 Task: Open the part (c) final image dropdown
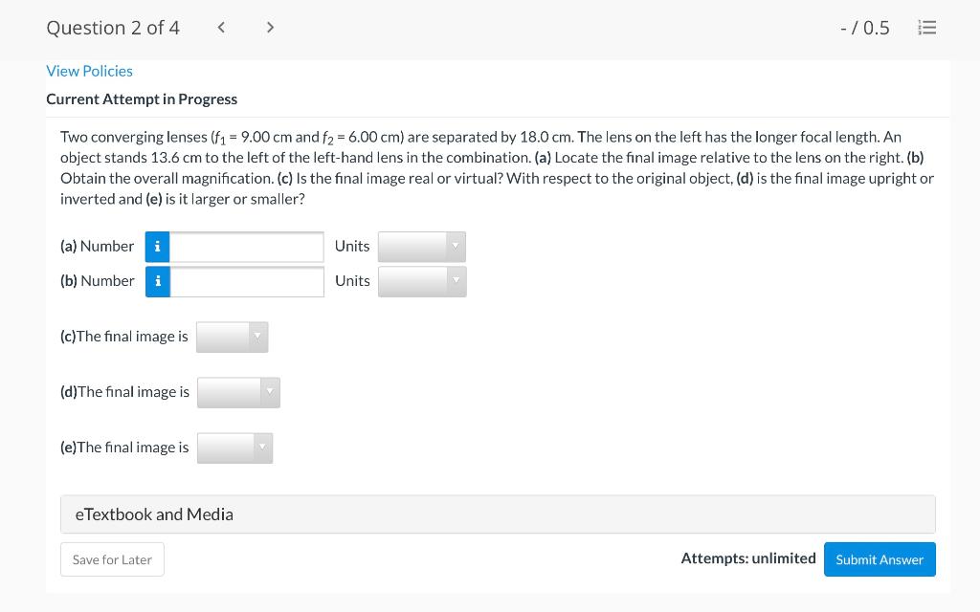(232, 338)
